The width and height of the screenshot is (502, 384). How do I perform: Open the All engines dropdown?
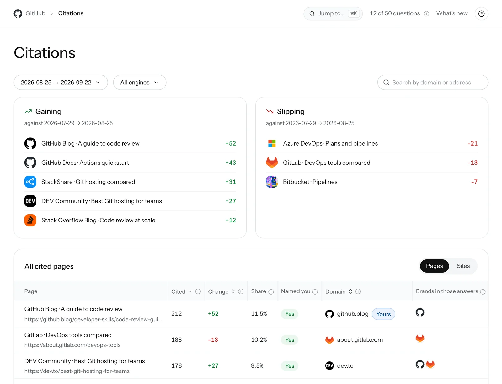tap(140, 82)
